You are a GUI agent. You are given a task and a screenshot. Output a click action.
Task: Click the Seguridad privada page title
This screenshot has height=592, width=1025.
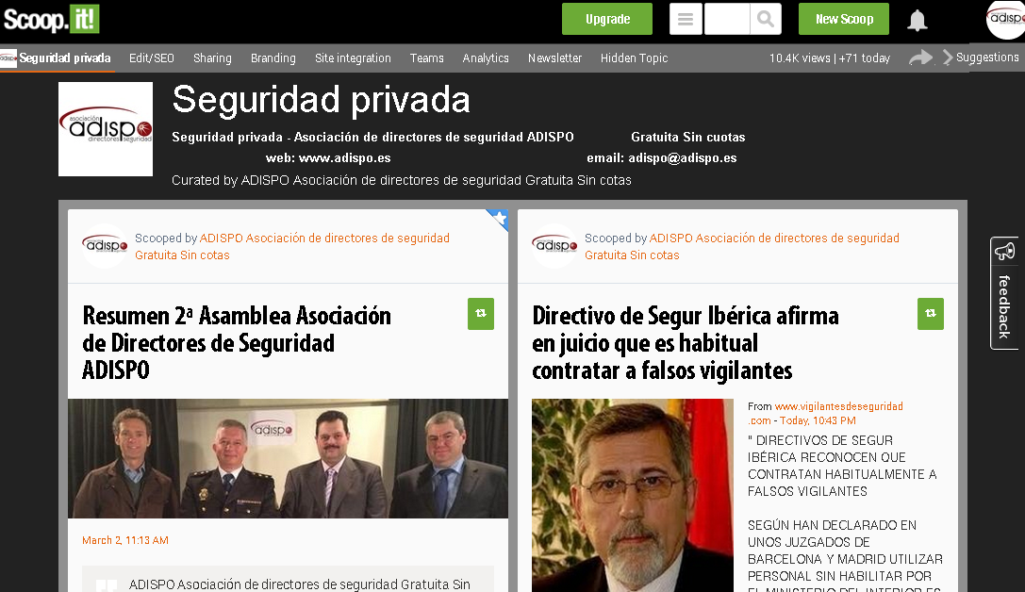coord(321,100)
